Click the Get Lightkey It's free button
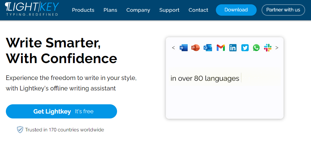Image resolution: width=311 pixels, height=164 pixels. pyautogui.click(x=61, y=111)
